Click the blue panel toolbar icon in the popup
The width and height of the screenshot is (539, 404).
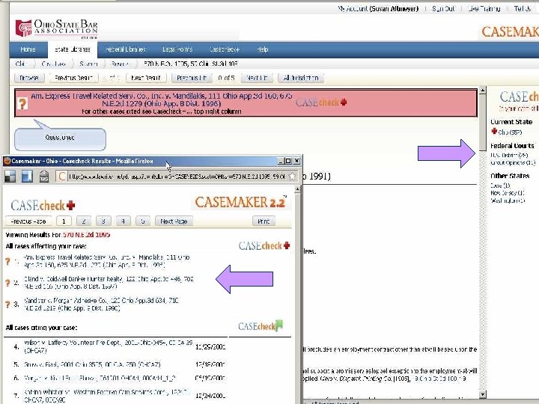[27, 177]
